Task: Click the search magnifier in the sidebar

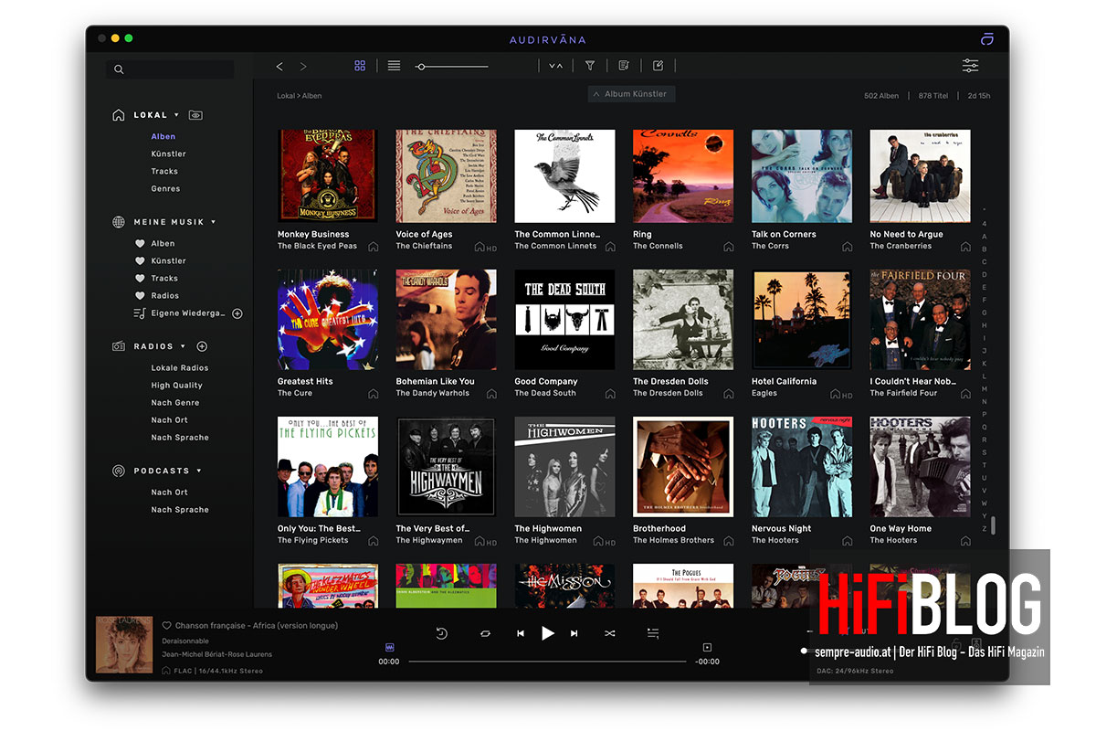Action: 119,69
